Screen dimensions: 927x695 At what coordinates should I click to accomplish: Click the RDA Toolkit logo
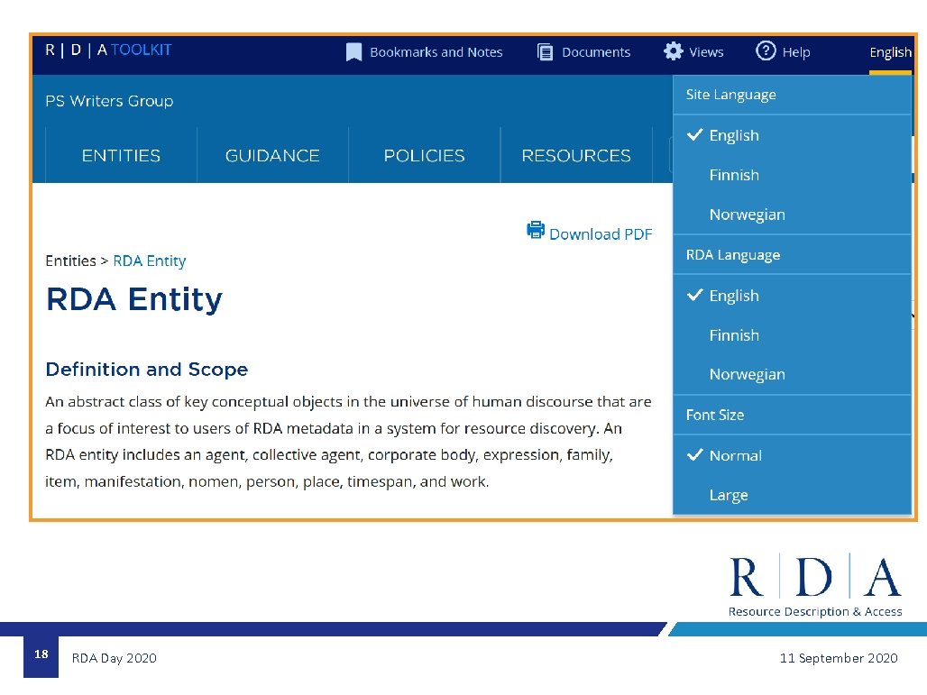point(108,50)
